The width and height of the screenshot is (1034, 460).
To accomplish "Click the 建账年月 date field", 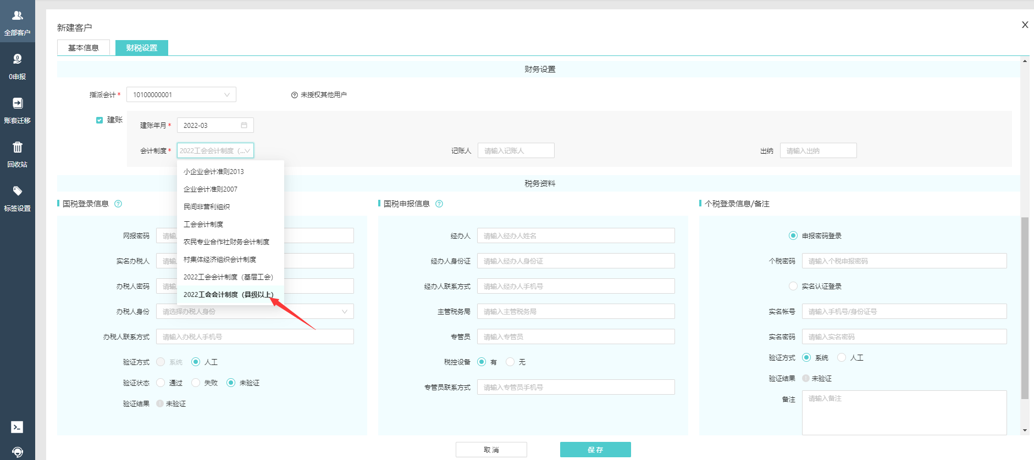I will [x=215, y=126].
